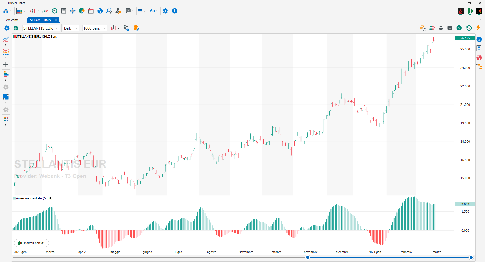Image resolution: width=485 pixels, height=262 pixels.
Task: Click the green add chart plus icon
Action: (x=16, y=28)
